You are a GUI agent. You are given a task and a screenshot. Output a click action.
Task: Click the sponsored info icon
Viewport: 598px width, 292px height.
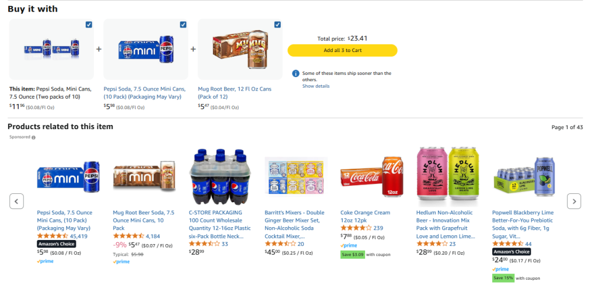[33, 137]
